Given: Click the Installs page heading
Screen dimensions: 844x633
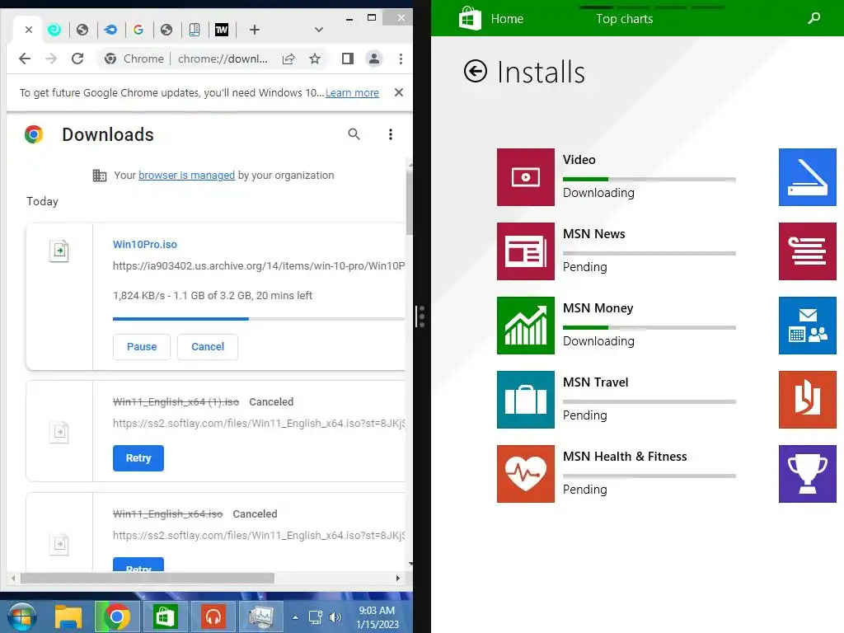Looking at the screenshot, I should coord(541,73).
